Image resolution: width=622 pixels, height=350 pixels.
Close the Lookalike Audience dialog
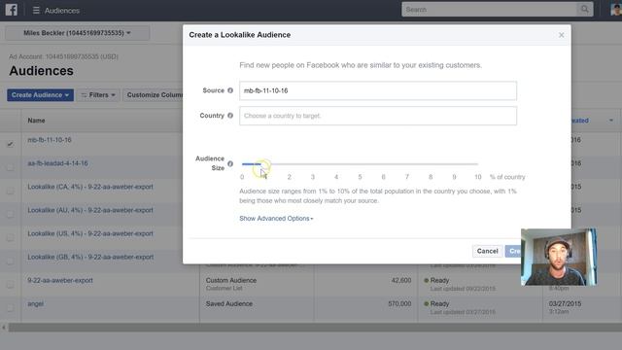point(562,35)
